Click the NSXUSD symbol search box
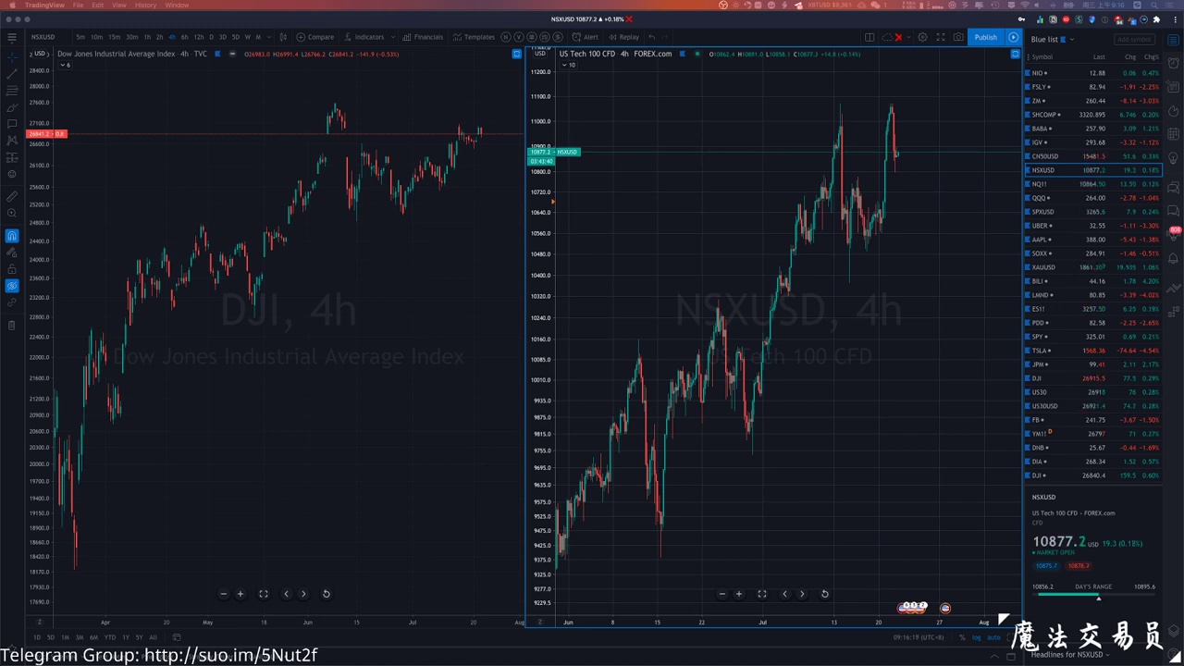 pos(43,37)
